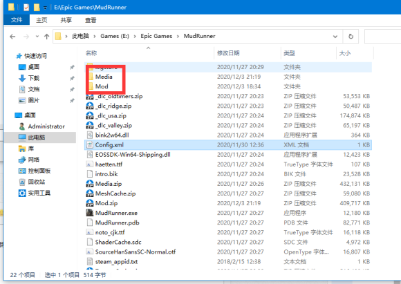Open the recent locations dropdown arrow
401x284 pixels.
click(x=37, y=37)
